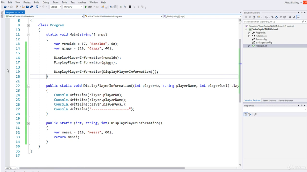Undo the last edit via toolbar
Viewport: 307px width, 172px height.
click(x=37, y=7)
